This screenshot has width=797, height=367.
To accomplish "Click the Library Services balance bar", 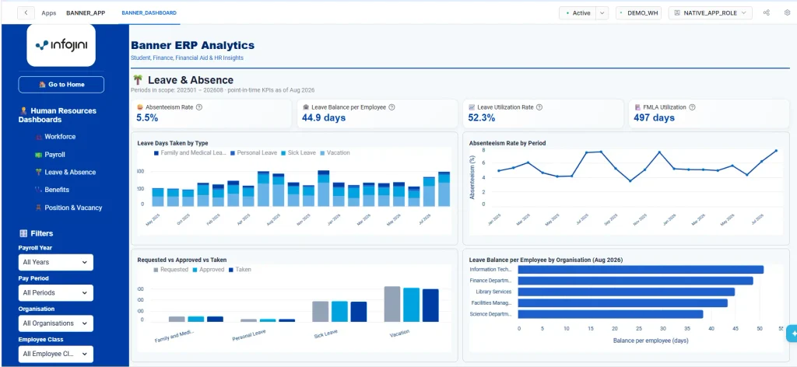I will (627, 292).
